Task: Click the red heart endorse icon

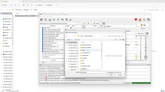Action: coord(136,19)
